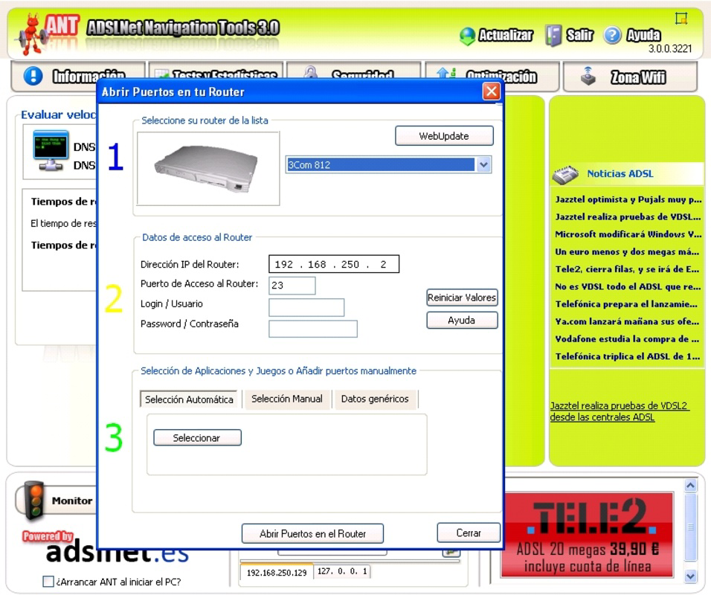The width and height of the screenshot is (711, 595).
Task: Open news 'Tele2, cierra filas, y se irá de E...'
Action: [627, 269]
